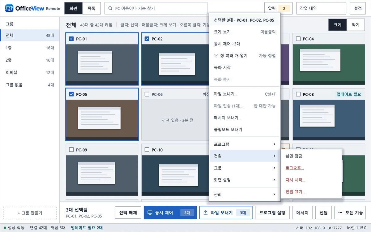Click bottom 파일 보내기 3대 button
The image size is (371, 232).
pos(226,213)
